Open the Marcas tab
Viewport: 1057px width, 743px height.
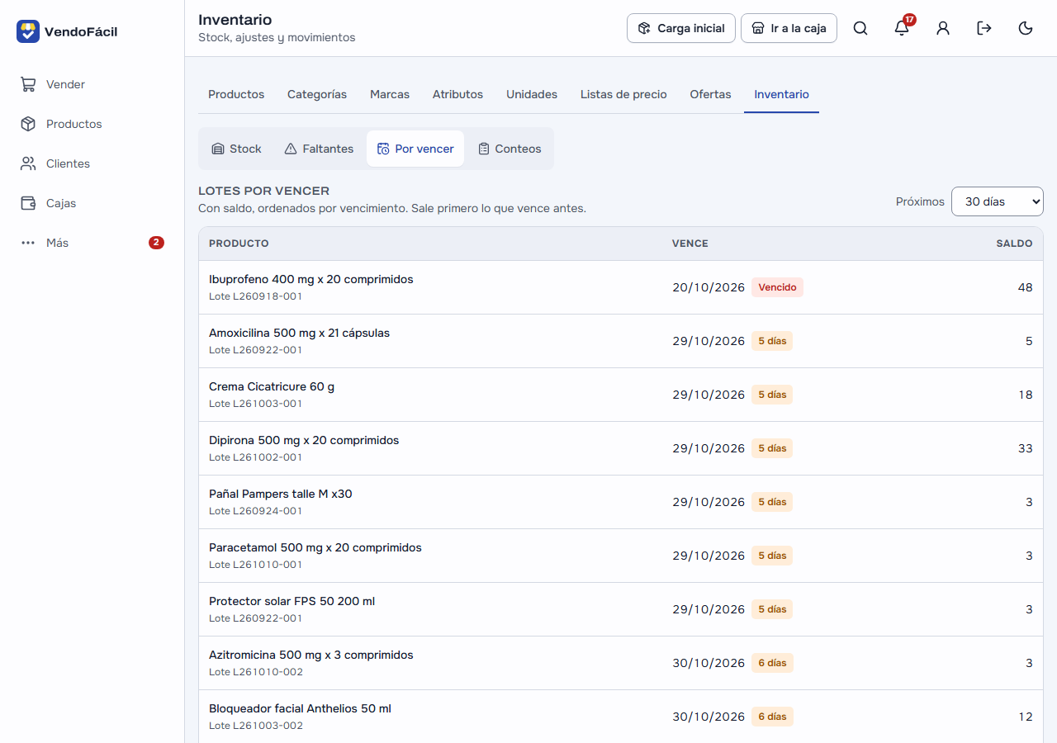pos(390,94)
